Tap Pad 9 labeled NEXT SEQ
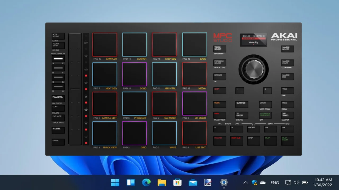Screen dimensions: 339x190 tap(105, 74)
